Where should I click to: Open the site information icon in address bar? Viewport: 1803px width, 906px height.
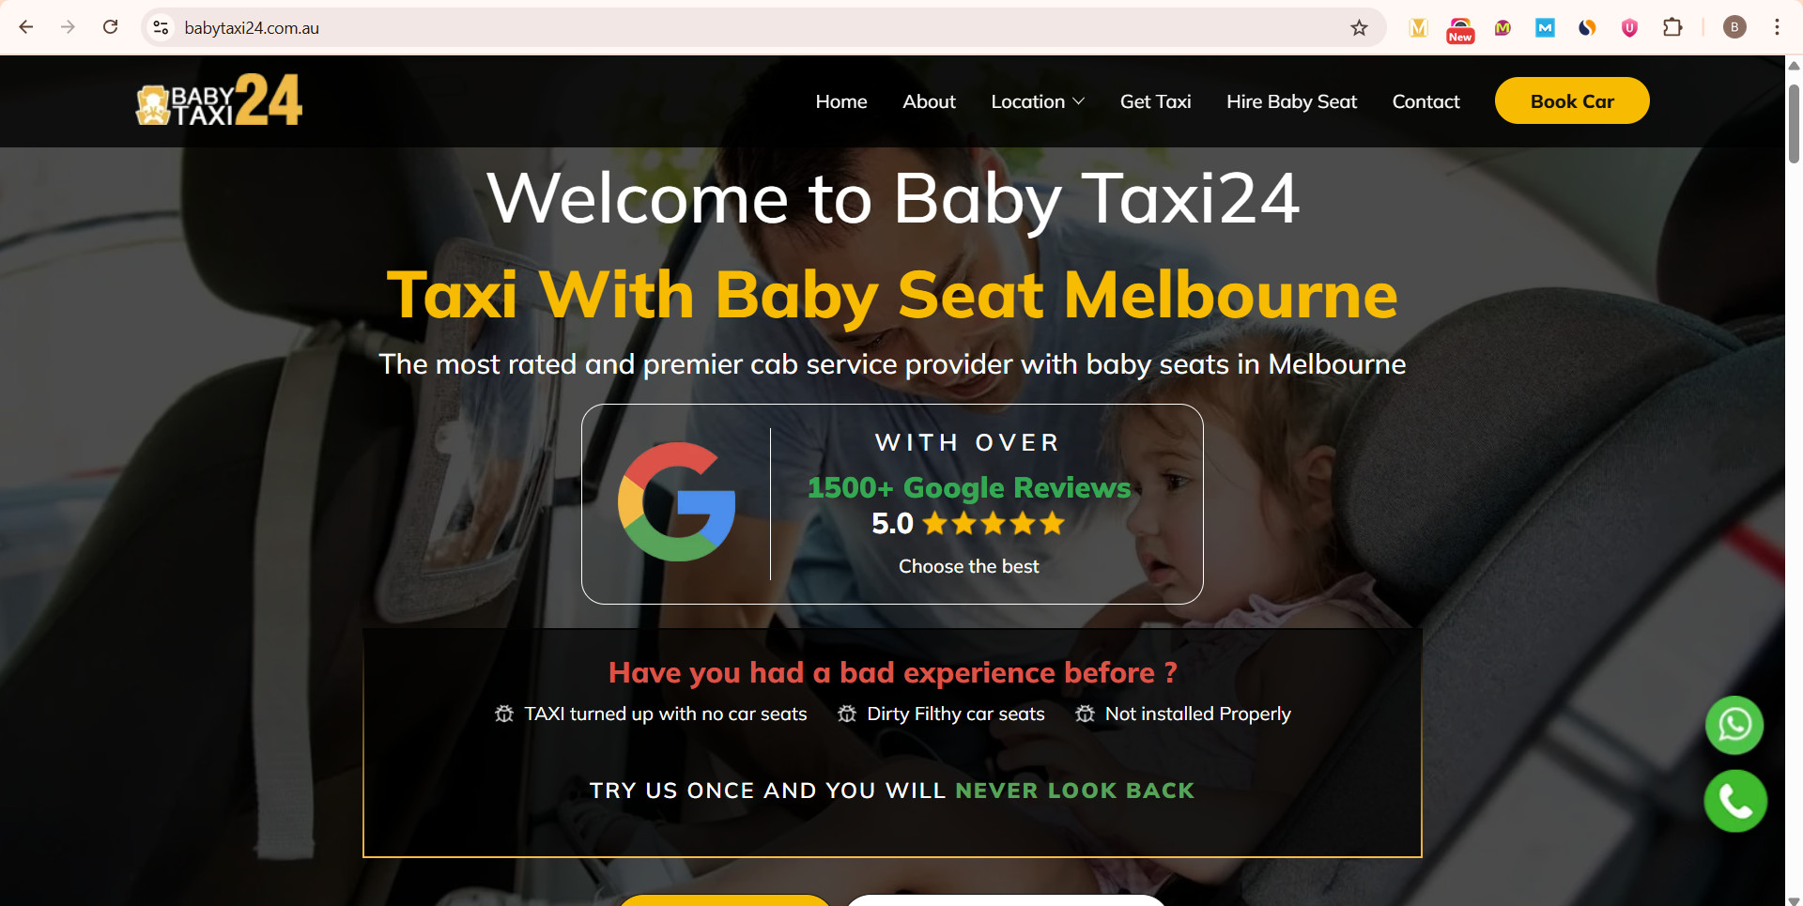coord(162,27)
